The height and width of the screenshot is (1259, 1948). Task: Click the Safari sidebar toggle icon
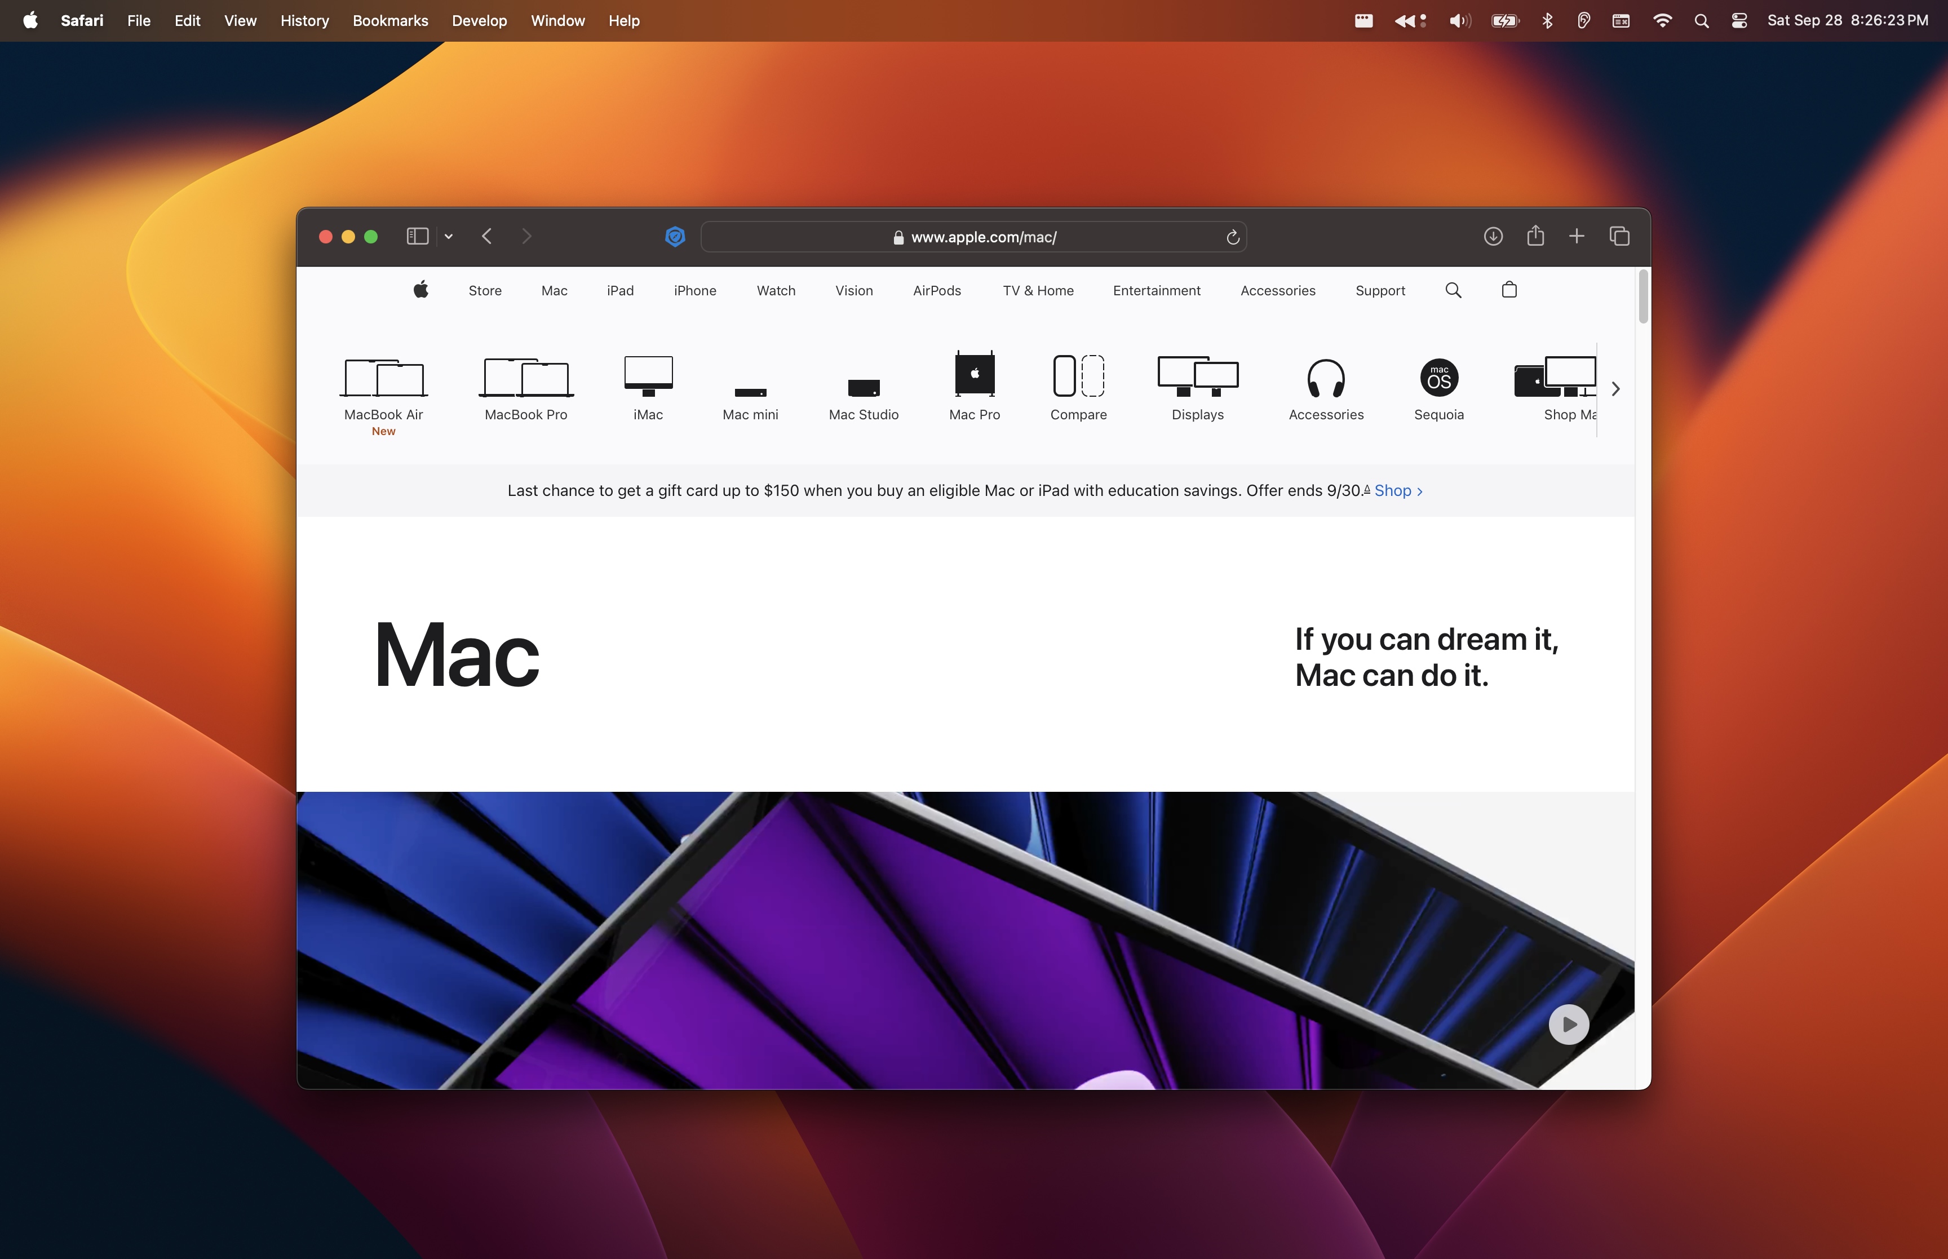click(417, 236)
